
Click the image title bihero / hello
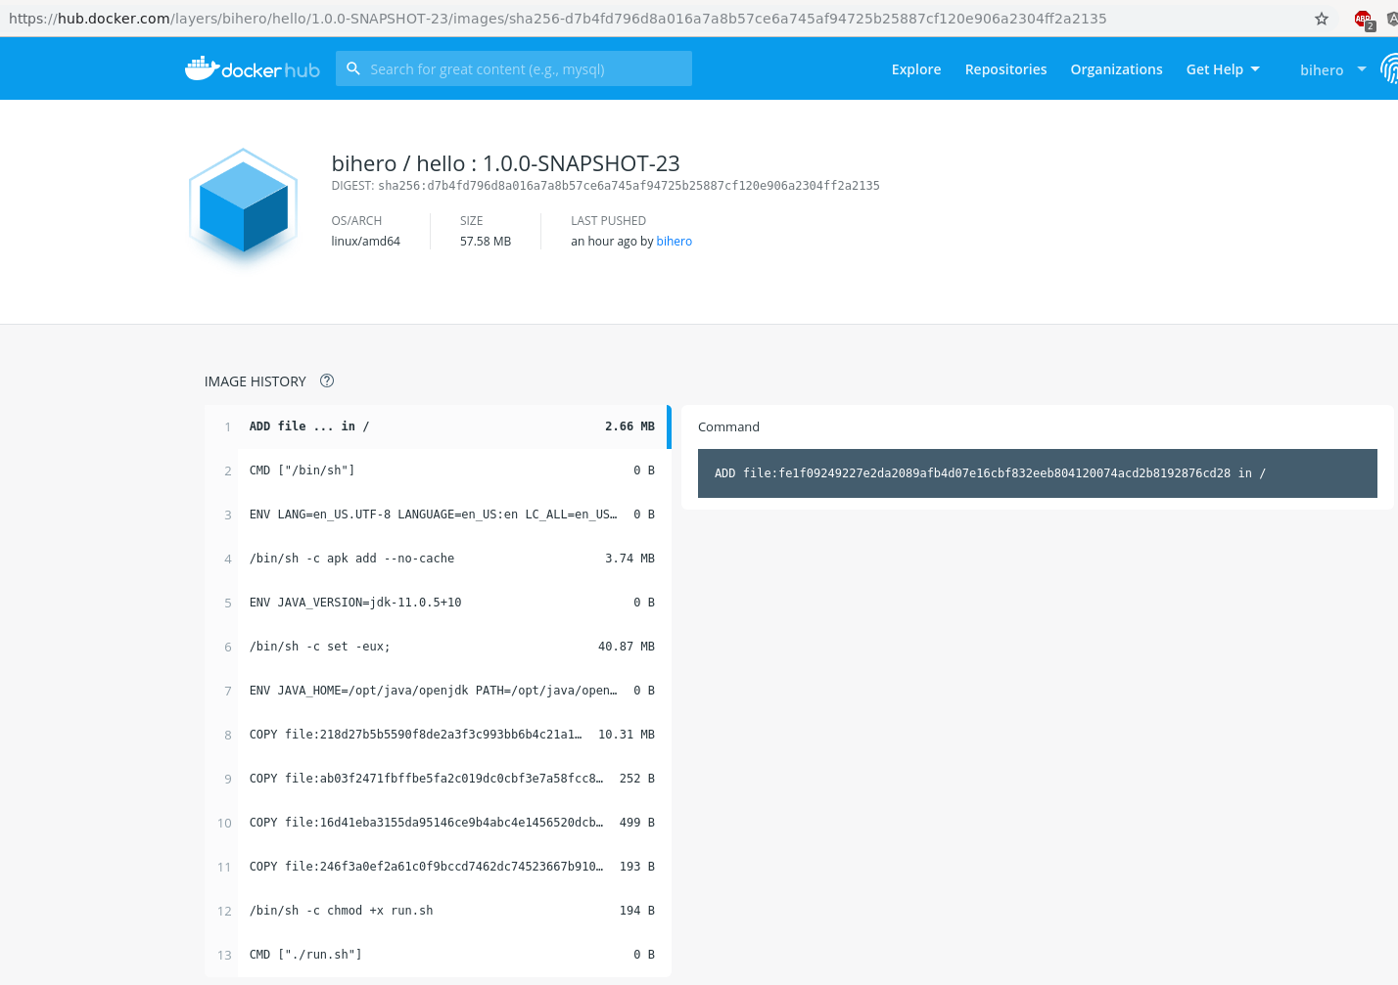(505, 163)
